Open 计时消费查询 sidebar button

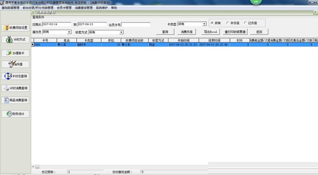pos(15,88)
